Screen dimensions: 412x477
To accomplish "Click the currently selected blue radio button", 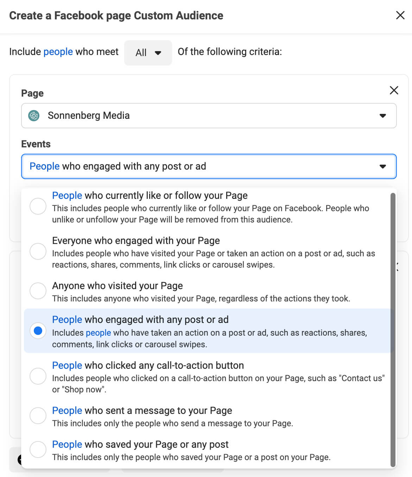I will pos(38,331).
